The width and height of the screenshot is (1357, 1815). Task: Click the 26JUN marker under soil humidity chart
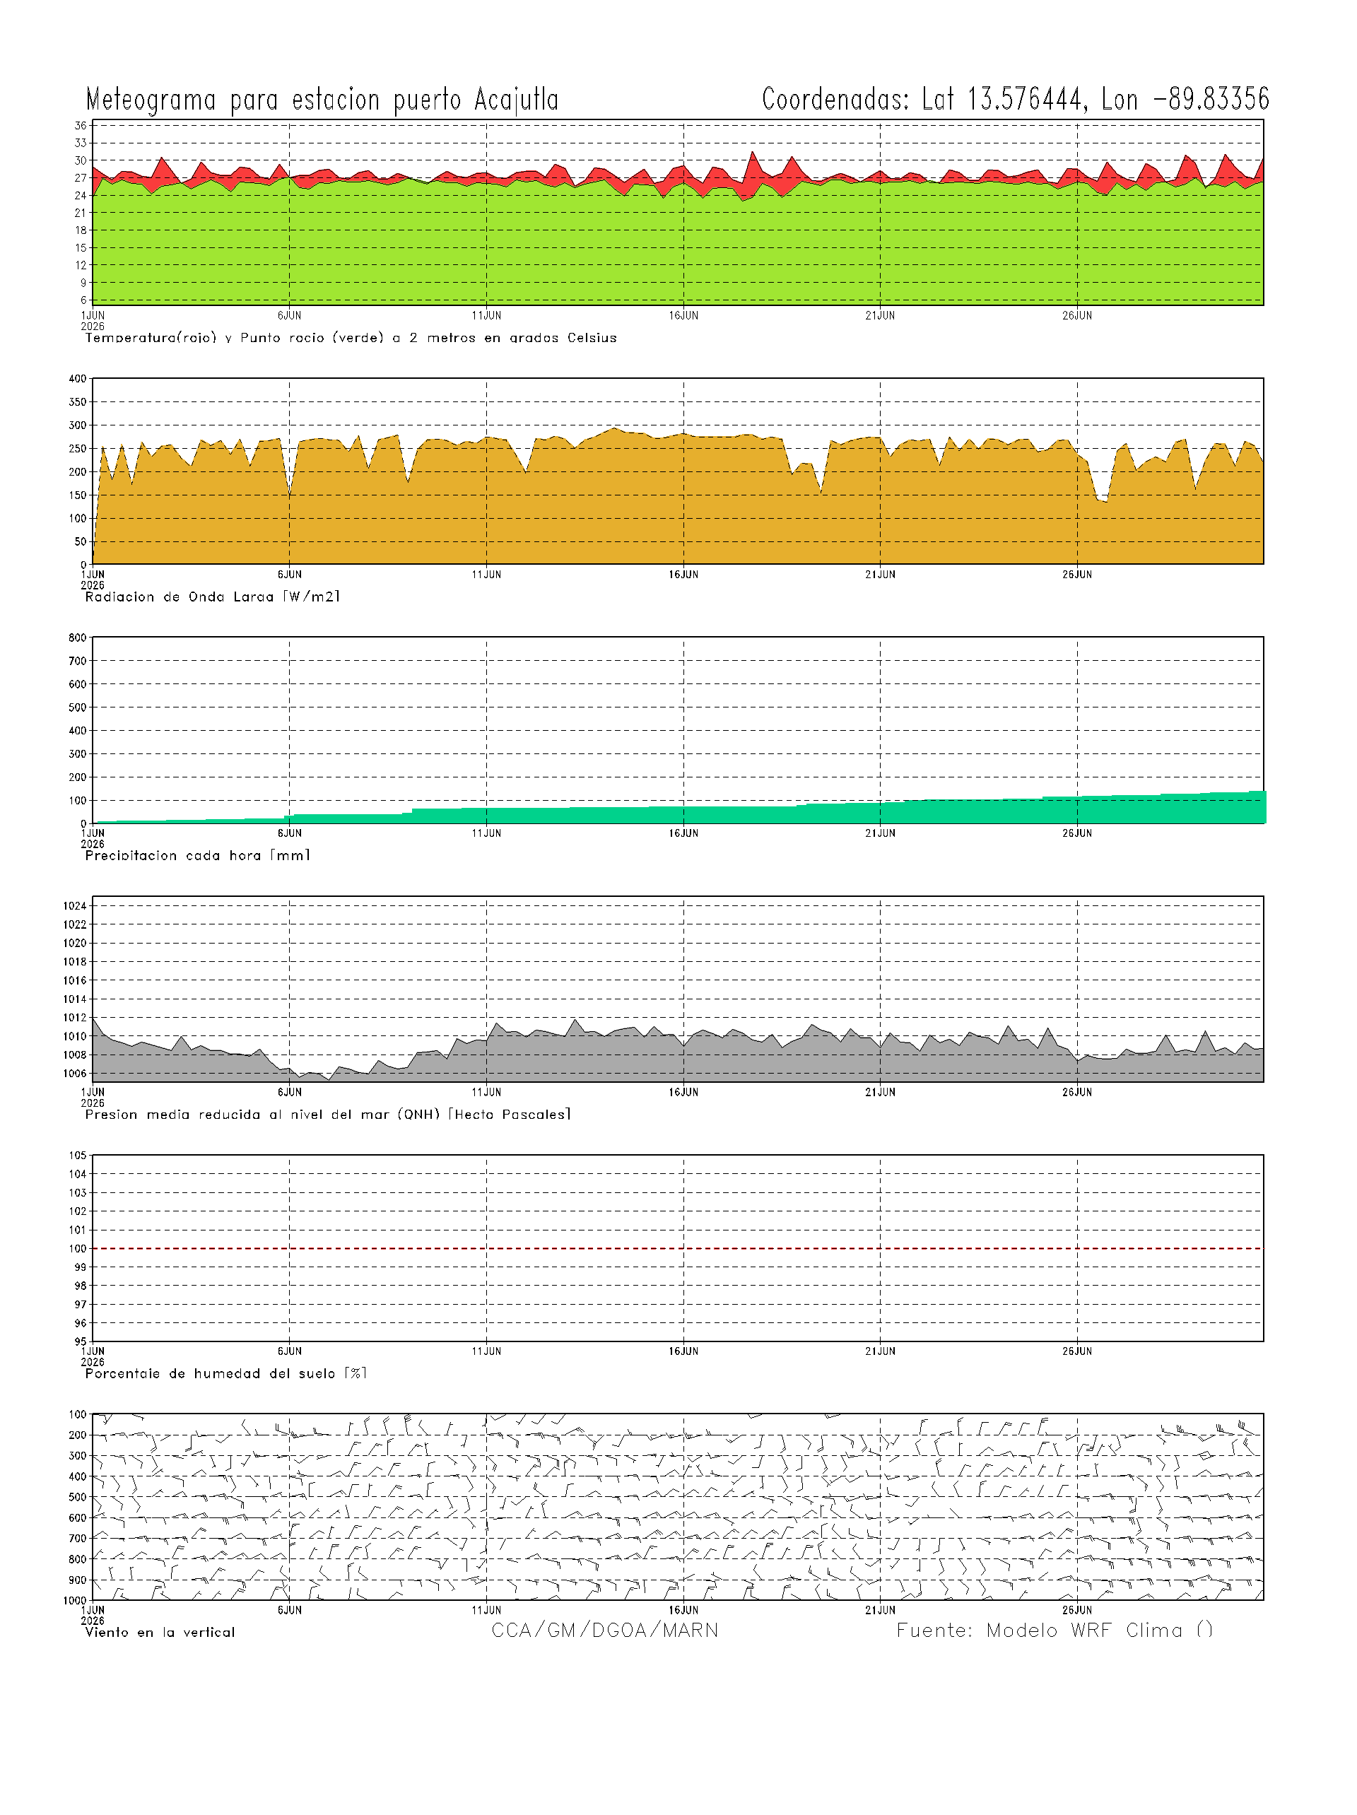coord(1077,1351)
